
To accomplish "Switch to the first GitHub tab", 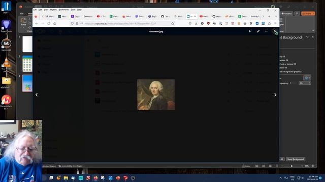I will pos(166,16).
